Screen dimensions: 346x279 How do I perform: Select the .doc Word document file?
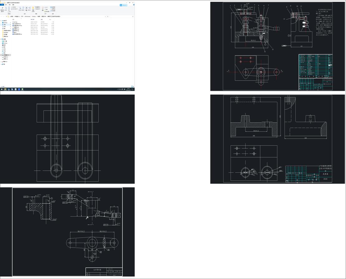point(33,24)
